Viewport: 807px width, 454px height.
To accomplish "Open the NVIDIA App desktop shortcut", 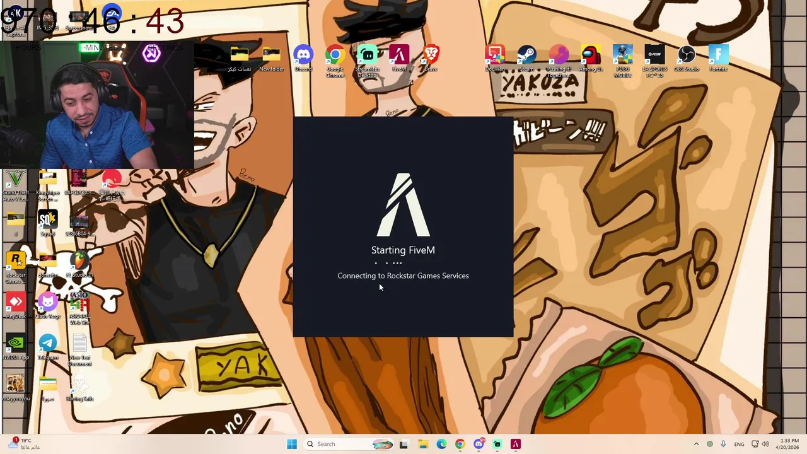I will coord(16,347).
